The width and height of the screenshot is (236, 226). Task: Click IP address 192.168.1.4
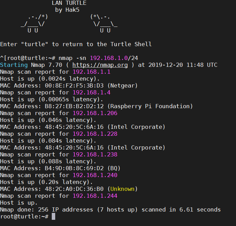pos(91,93)
